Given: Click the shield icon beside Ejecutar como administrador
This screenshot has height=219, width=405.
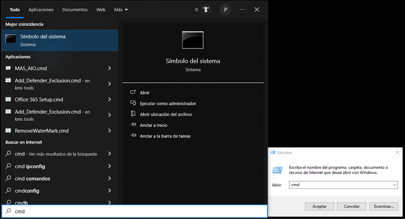Looking at the screenshot, I should coord(133,103).
